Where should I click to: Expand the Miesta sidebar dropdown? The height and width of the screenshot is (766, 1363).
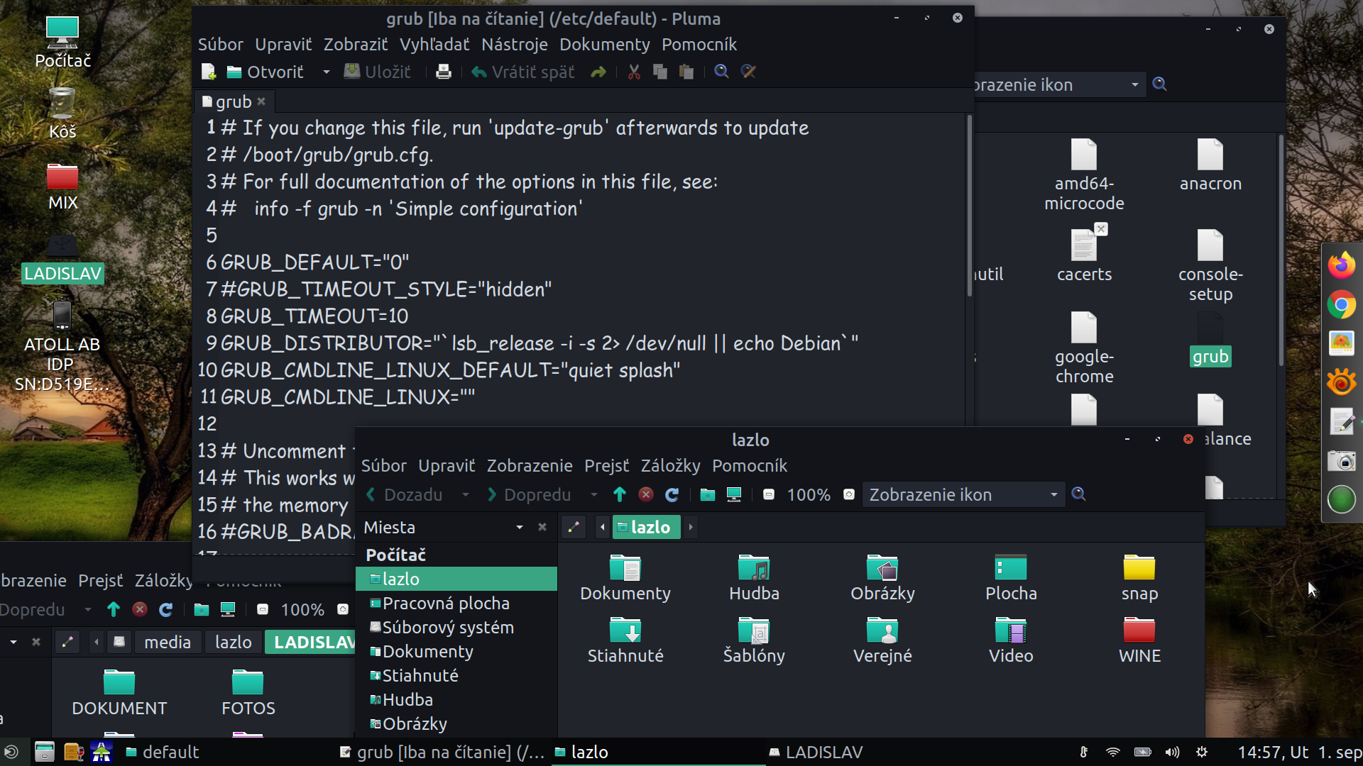pos(519,527)
